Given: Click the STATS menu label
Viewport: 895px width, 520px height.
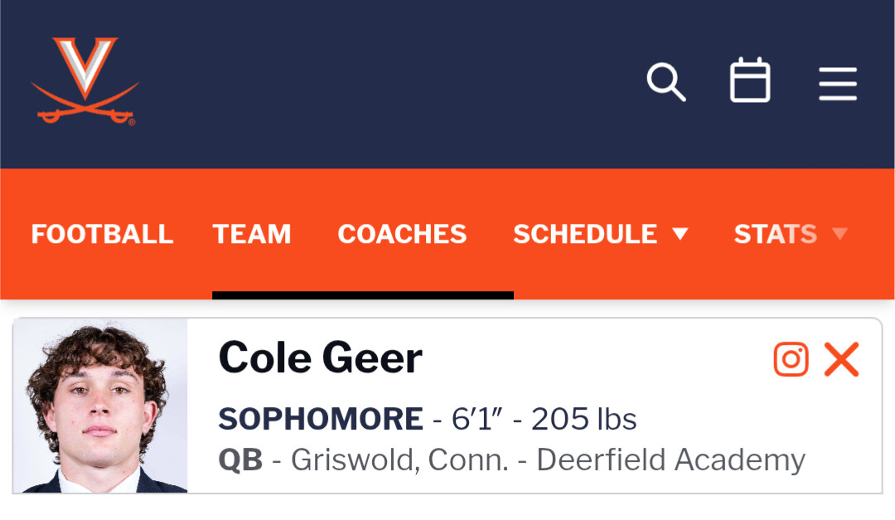Looking at the screenshot, I should pyautogui.click(x=775, y=235).
